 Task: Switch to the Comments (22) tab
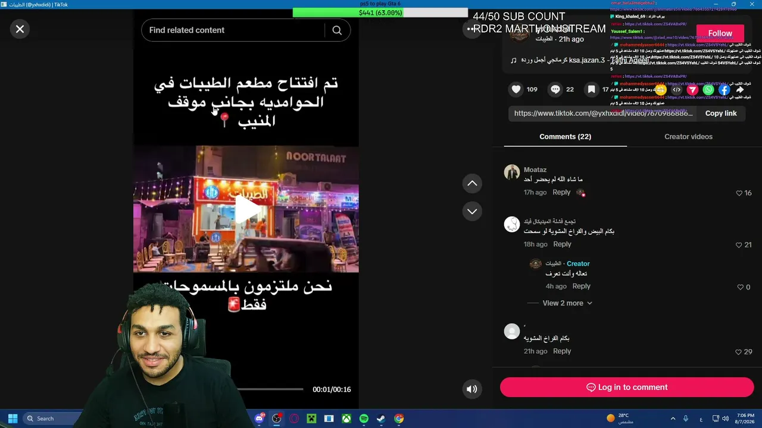566,137
